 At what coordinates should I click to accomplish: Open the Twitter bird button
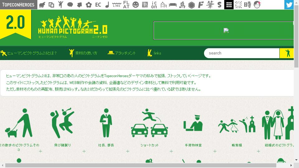289,5
